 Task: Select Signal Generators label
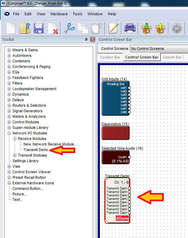click(27, 111)
